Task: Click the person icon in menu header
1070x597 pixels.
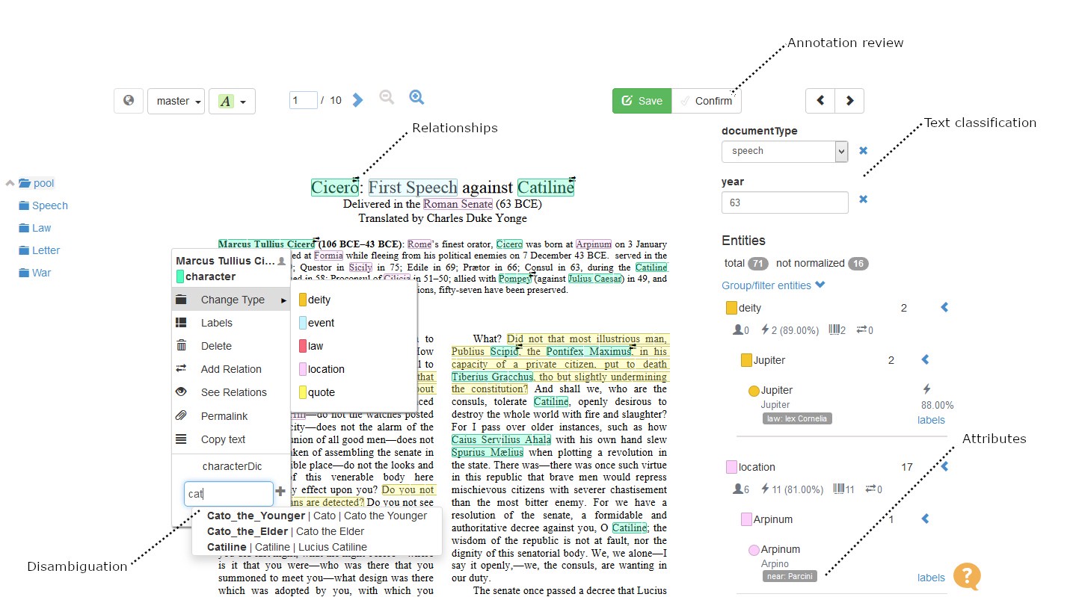Action: point(281,262)
